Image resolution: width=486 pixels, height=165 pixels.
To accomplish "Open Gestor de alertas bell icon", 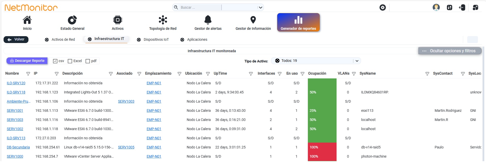I will (208, 20).
